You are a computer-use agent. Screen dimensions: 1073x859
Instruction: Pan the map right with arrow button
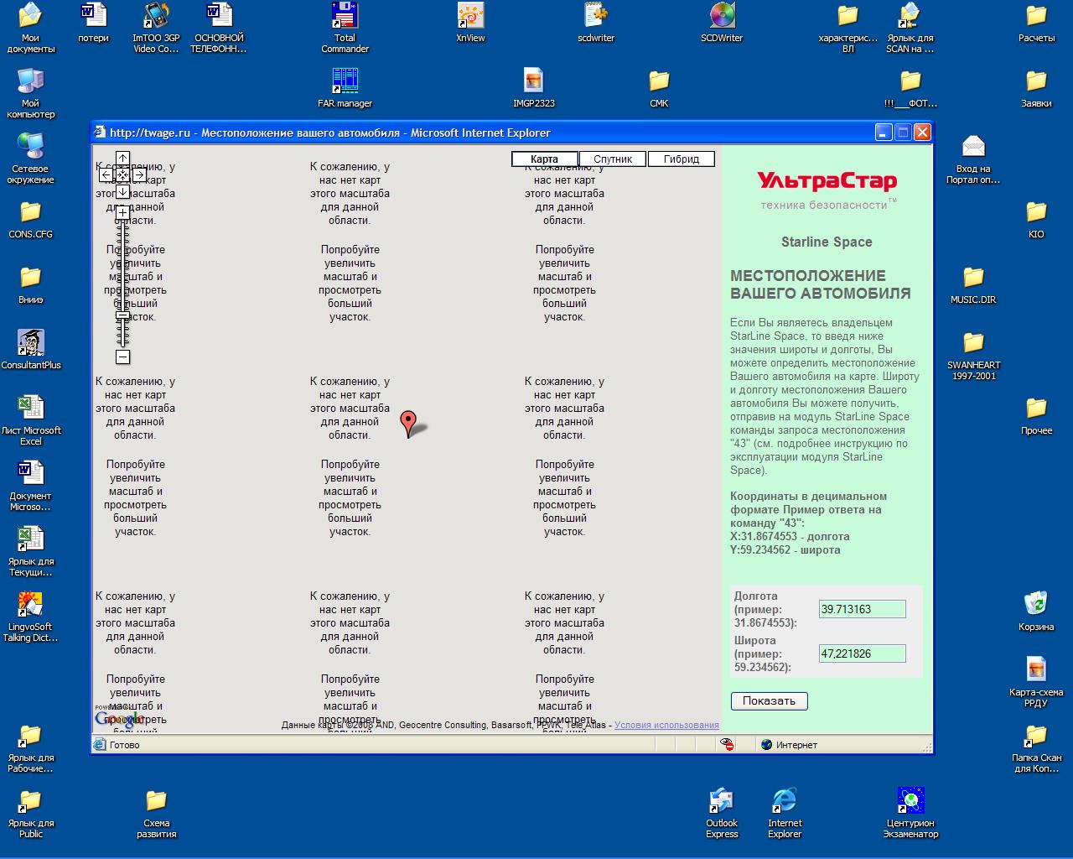coord(139,175)
